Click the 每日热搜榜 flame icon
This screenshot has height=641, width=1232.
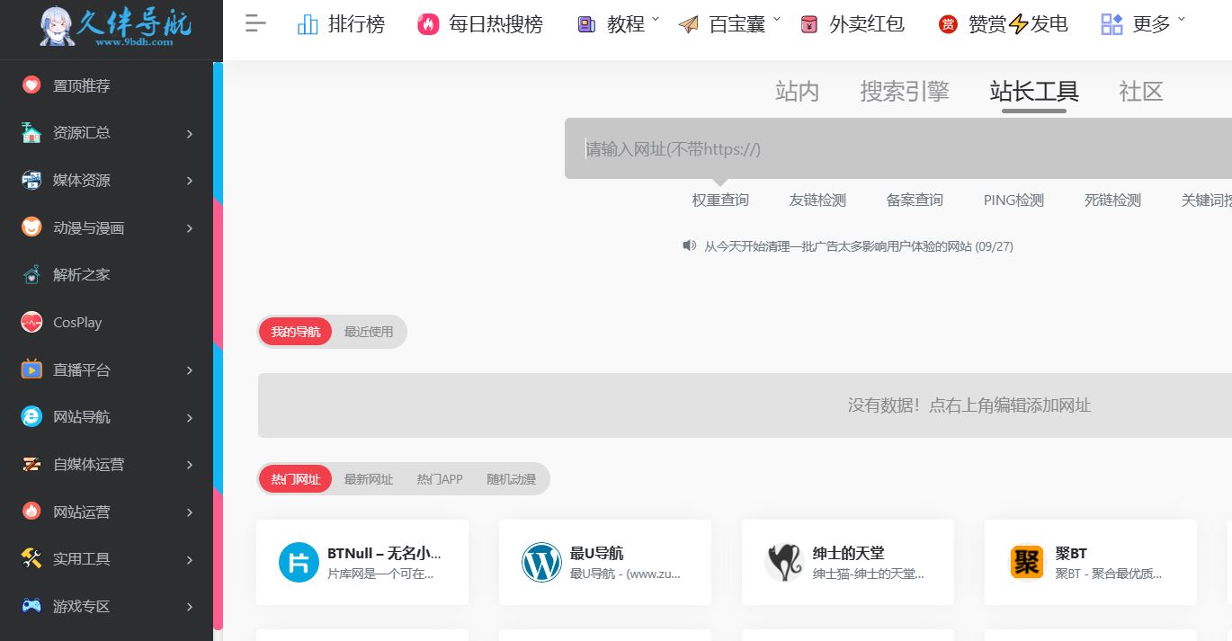429,24
